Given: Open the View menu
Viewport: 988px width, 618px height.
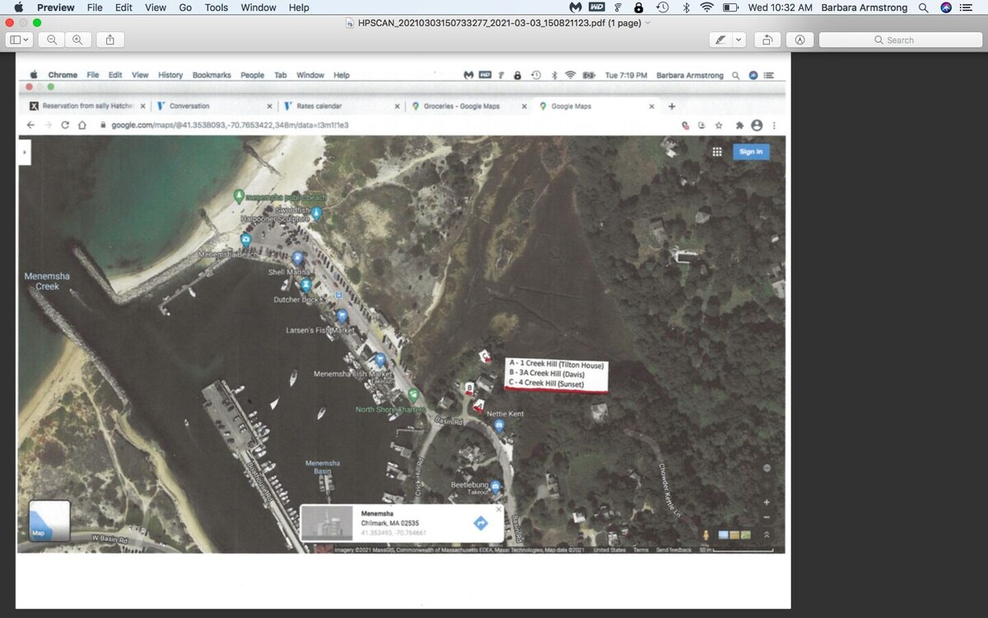Looking at the screenshot, I should pos(156,7).
